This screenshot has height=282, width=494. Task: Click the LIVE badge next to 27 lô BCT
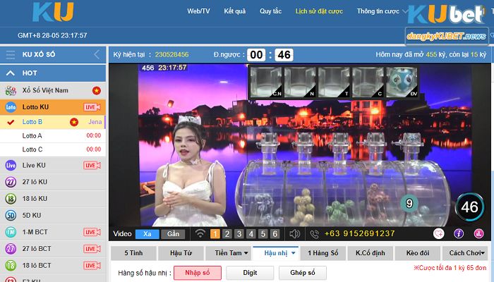(92, 249)
